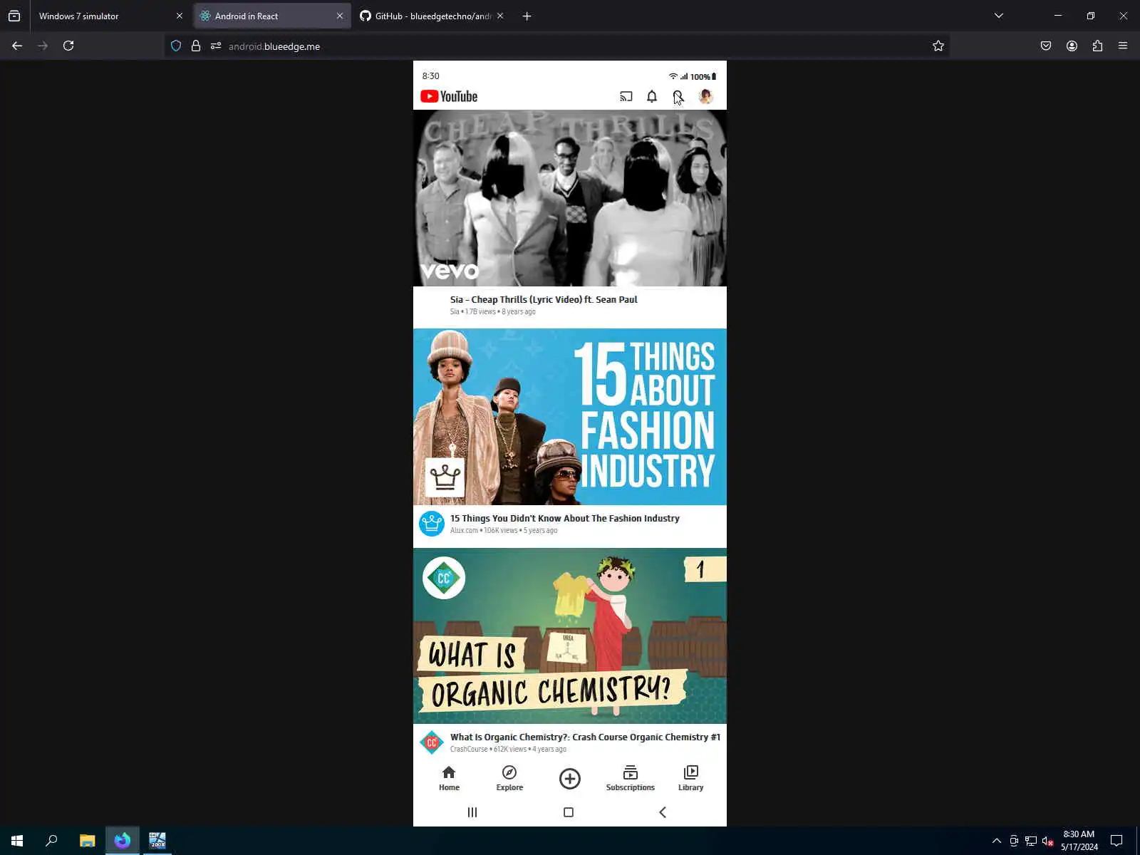This screenshot has height=855, width=1140.
Task: Play the 15 Things About Fashion Industry thumbnail
Action: click(570, 417)
